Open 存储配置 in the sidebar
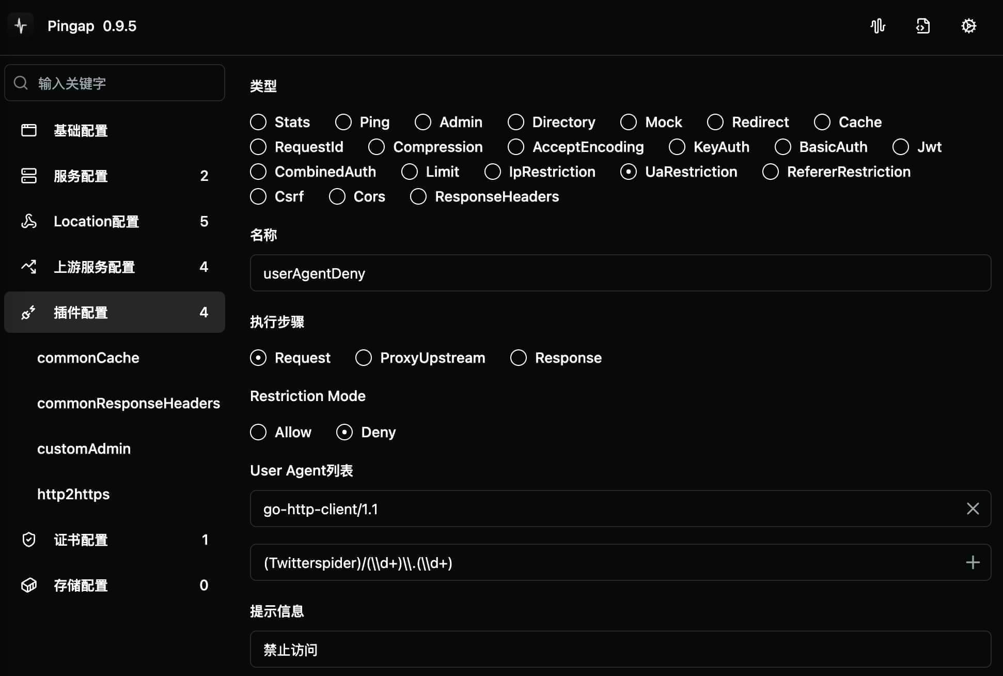The height and width of the screenshot is (676, 1003). coord(115,585)
